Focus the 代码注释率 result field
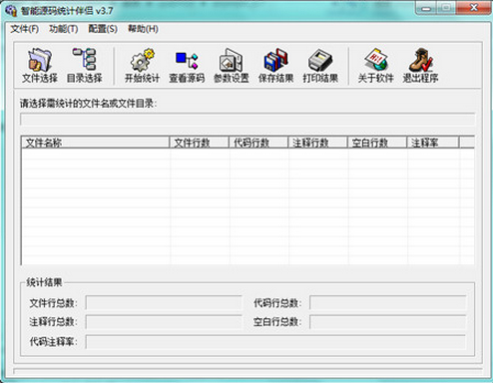 pyautogui.click(x=275, y=341)
